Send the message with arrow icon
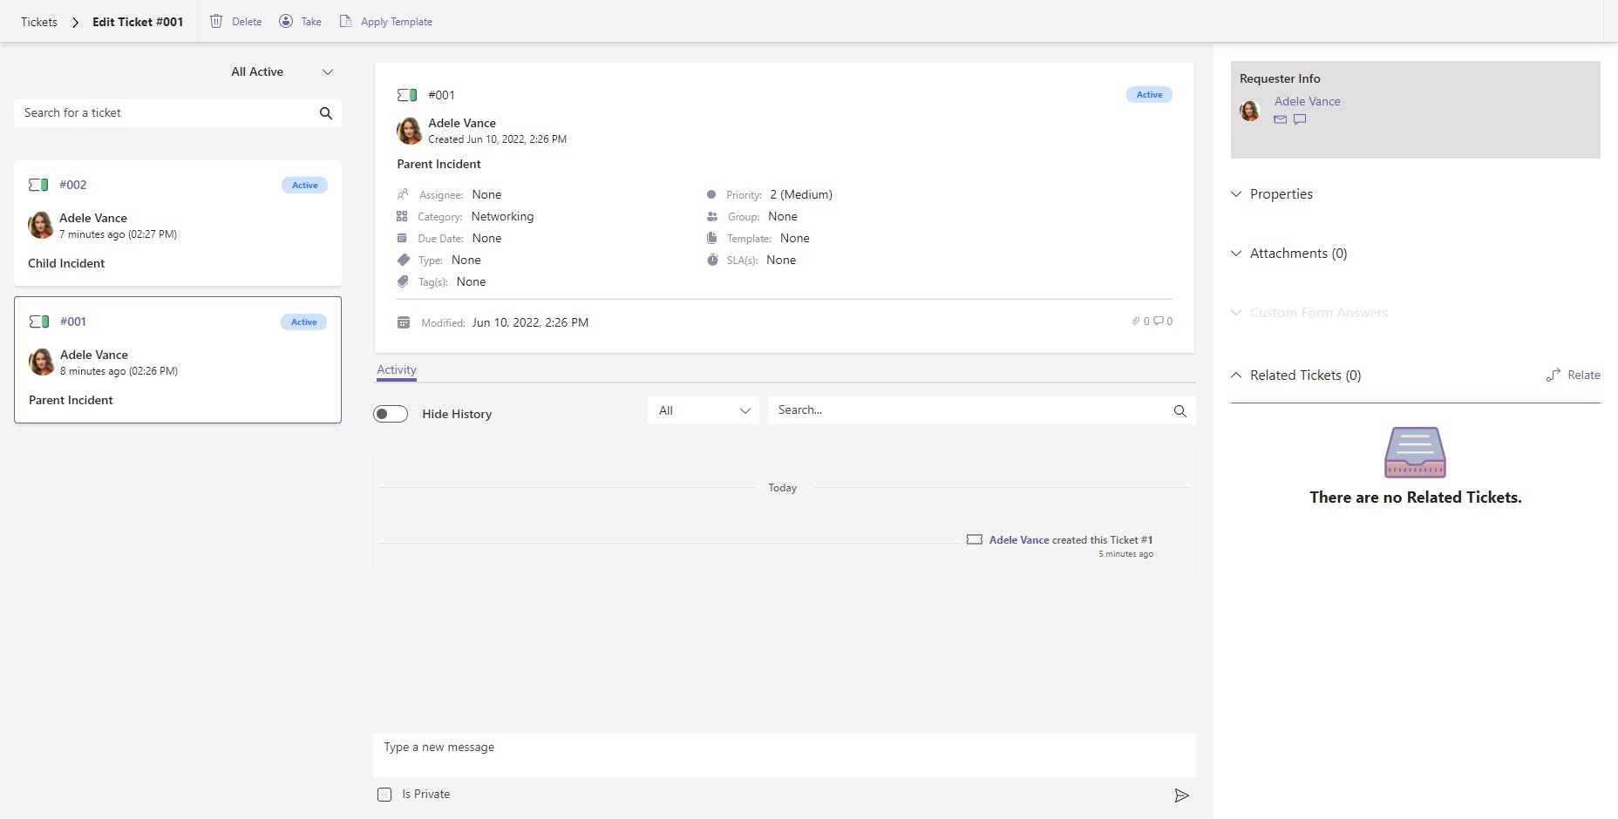 pyautogui.click(x=1181, y=795)
